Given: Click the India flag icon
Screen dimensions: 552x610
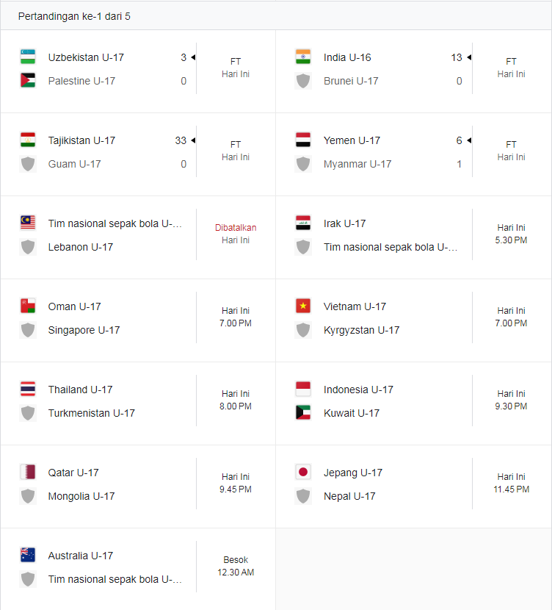Looking at the screenshot, I should click(x=303, y=57).
